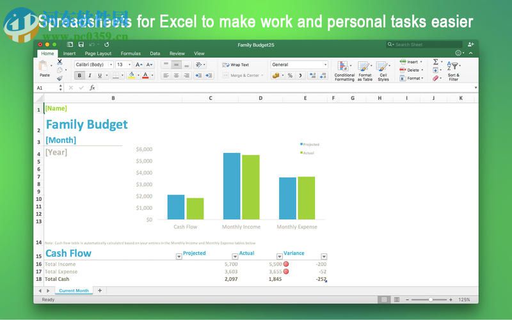Align text to top
The height and width of the screenshot is (320, 512).
pyautogui.click(x=166, y=65)
